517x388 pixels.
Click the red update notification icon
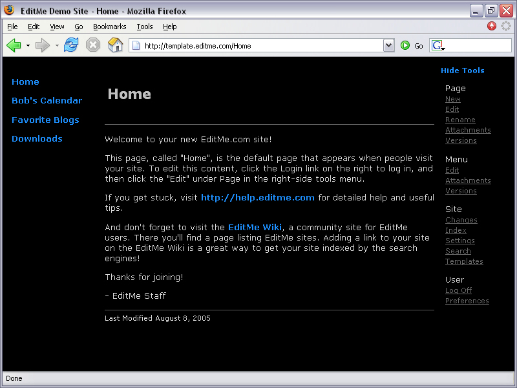pyautogui.click(x=492, y=26)
